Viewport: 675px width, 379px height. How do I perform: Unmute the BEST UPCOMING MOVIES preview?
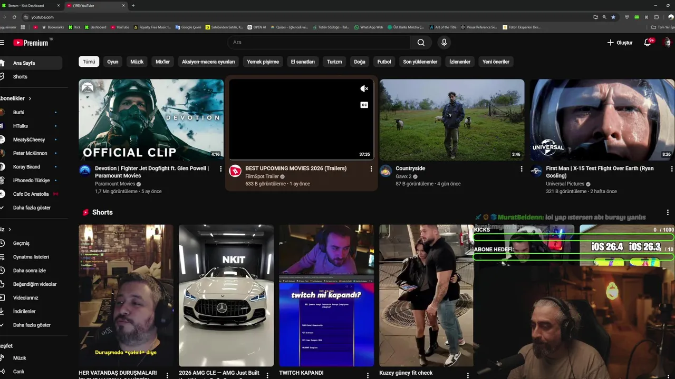pos(364,89)
